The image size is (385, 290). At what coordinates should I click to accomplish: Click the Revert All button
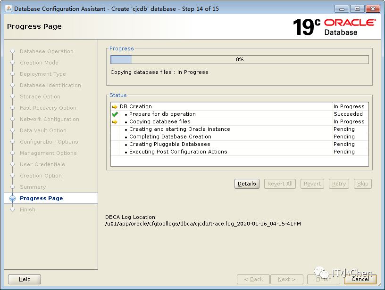280,184
